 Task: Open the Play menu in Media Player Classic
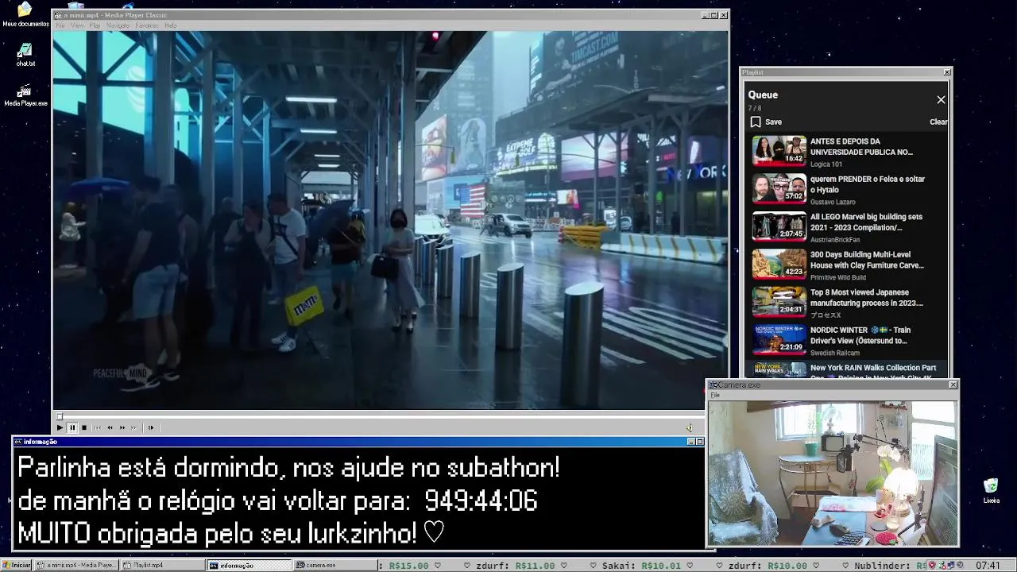[x=95, y=25]
